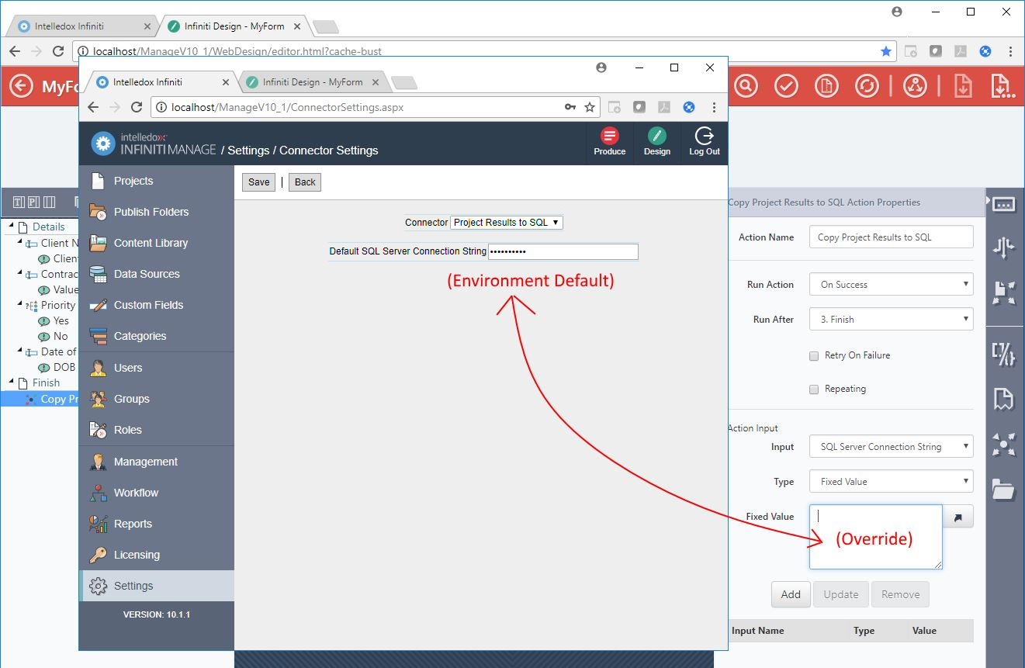Click the Log Out icon

pyautogui.click(x=705, y=137)
